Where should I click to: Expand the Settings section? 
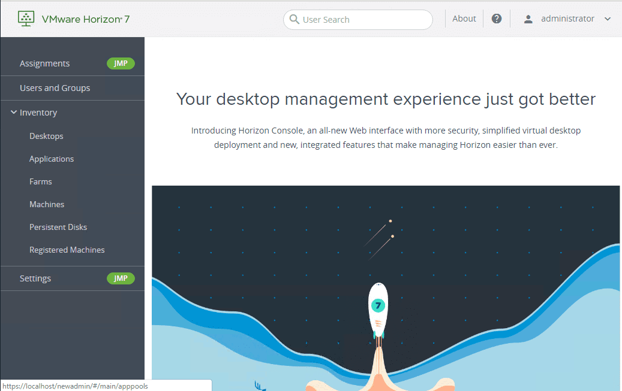click(35, 278)
